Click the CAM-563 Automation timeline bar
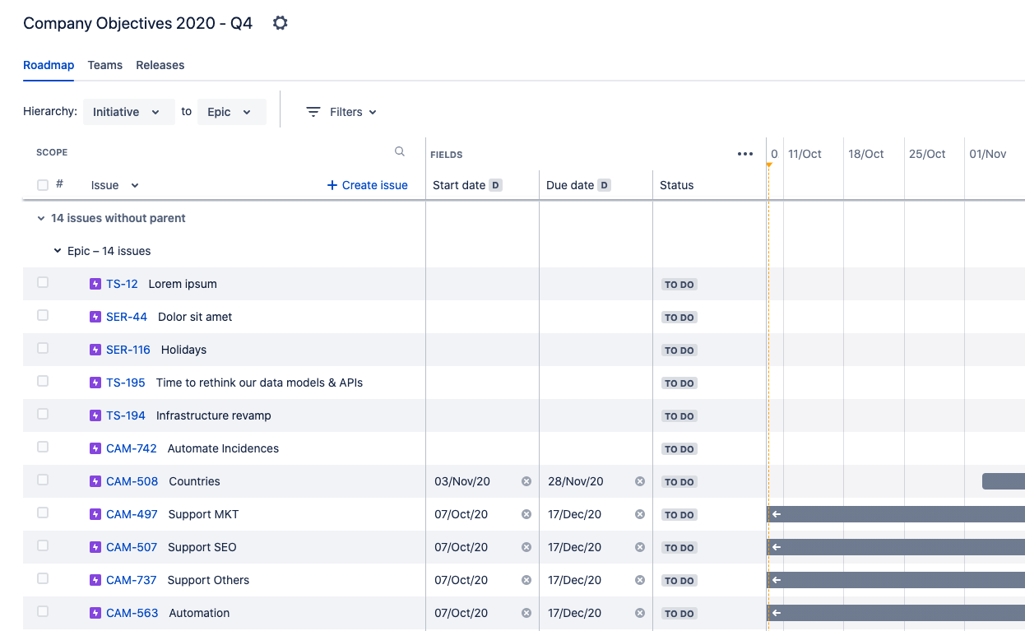The height and width of the screenshot is (631, 1025). coord(896,613)
